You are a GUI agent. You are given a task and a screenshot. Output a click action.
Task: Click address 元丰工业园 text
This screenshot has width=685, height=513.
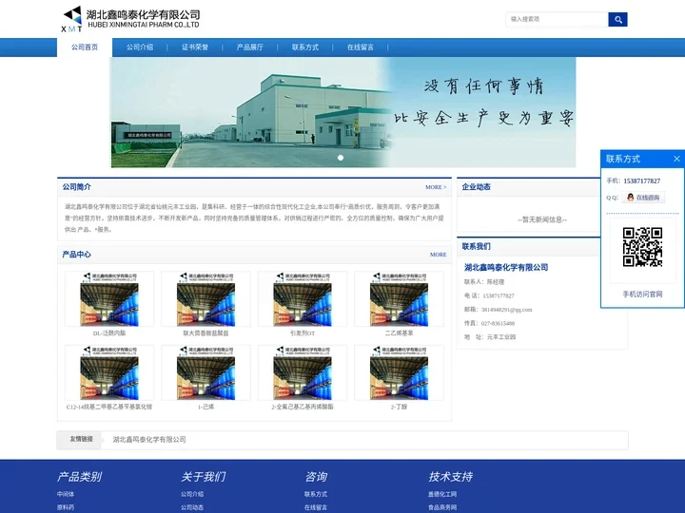[501, 337]
